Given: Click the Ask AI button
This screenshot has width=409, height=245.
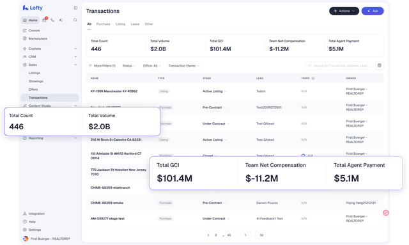Looking at the screenshot, I should (373, 11).
